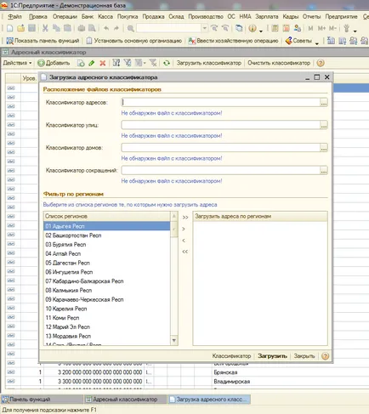Open the Банк menu
This screenshot has height=414, width=369.
(88, 16)
